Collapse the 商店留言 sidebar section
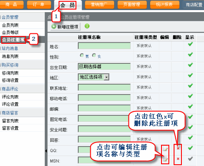This screenshot has height=166, width=204. 10,113
